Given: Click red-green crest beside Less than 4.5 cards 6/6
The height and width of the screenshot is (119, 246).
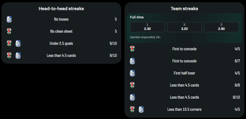Looking at the screenshot, I should coord(132,85).
